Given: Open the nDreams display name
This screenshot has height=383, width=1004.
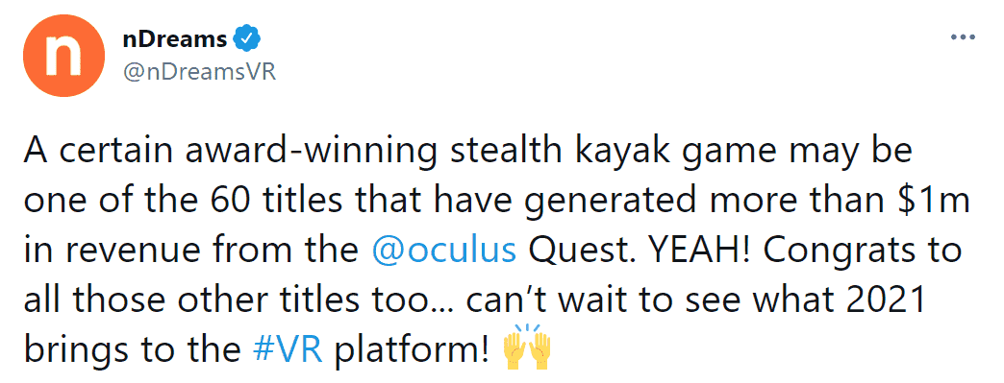Looking at the screenshot, I should [x=175, y=39].
